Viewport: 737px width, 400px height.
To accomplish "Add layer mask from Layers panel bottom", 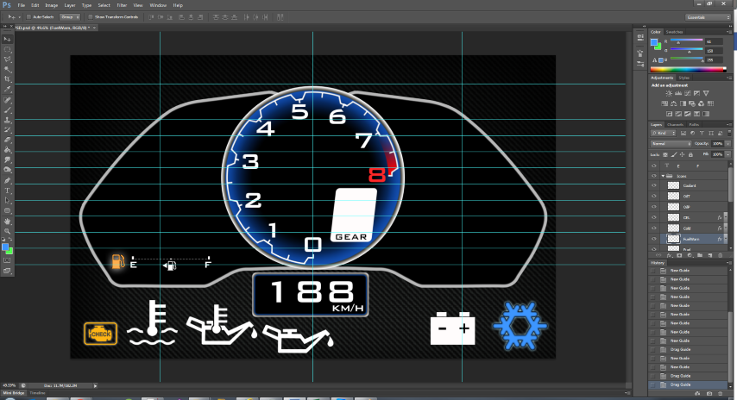I will pyautogui.click(x=679, y=256).
